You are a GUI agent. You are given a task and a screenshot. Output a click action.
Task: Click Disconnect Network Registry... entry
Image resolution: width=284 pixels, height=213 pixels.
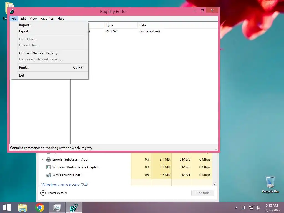click(49, 59)
